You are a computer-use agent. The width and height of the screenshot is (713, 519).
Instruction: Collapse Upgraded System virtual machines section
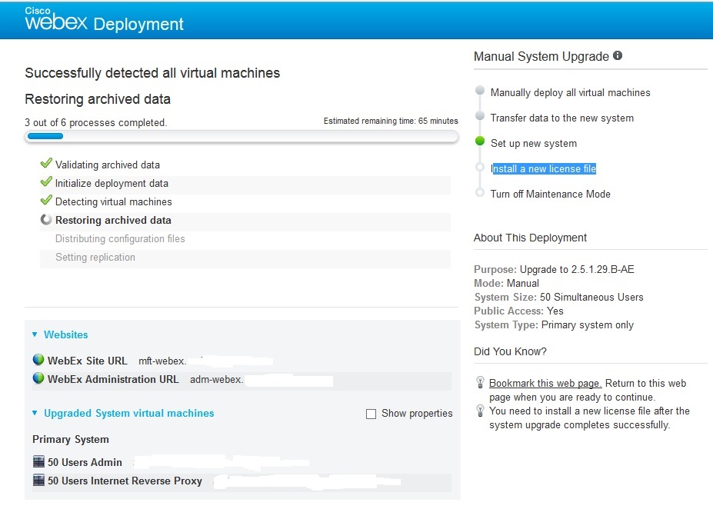pos(35,413)
